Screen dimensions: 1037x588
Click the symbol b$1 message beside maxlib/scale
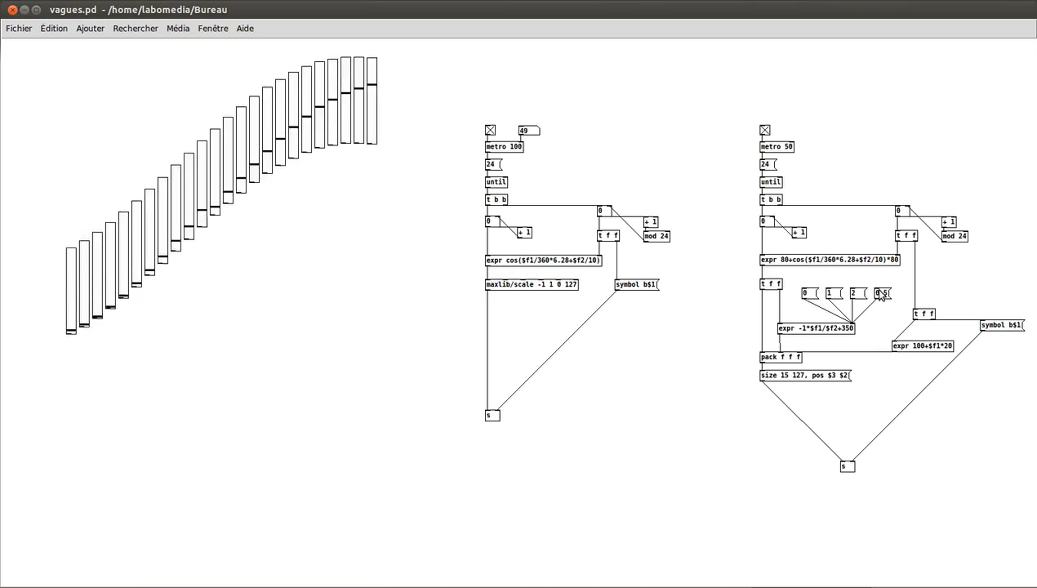click(637, 285)
